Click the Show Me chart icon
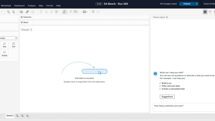Image resolution: width=215 pixels, height=121 pixels. tap(214, 12)
